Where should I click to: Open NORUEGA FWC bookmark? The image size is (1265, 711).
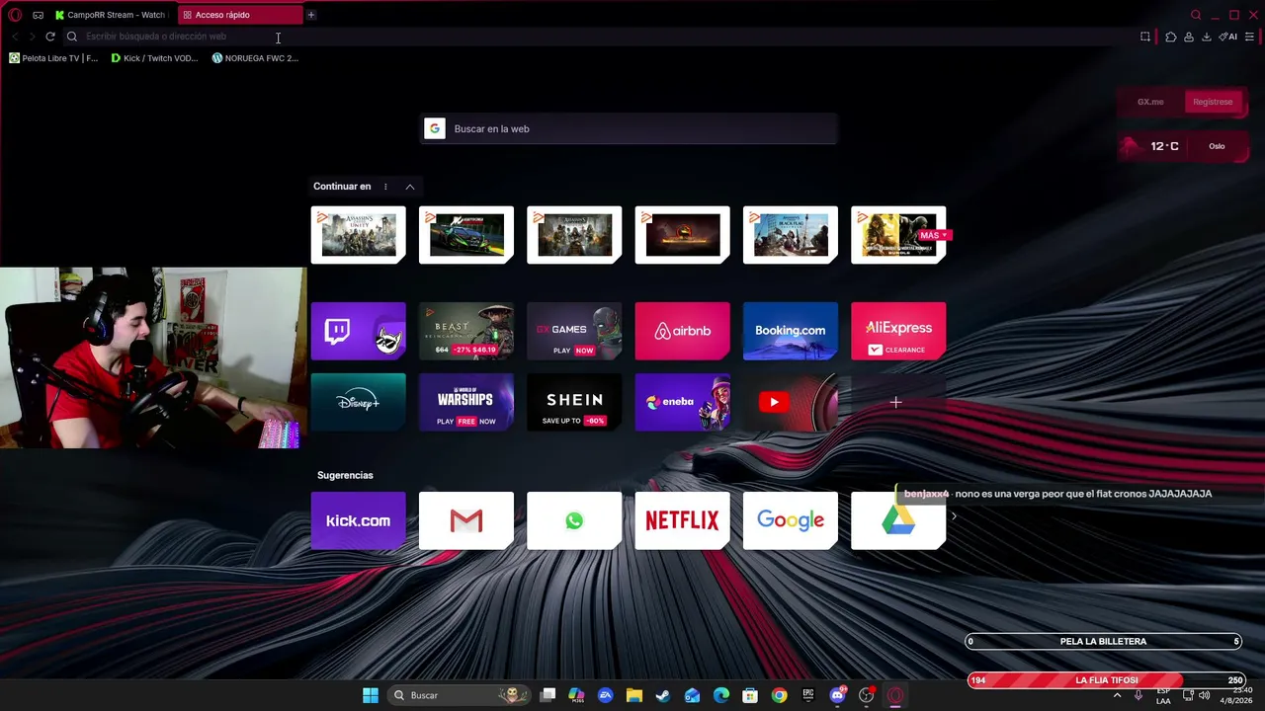pyautogui.click(x=255, y=58)
